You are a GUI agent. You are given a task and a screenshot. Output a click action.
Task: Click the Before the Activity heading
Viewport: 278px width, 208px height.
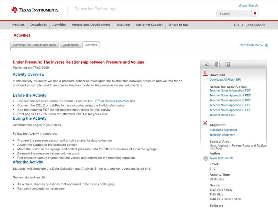[x=30, y=95]
